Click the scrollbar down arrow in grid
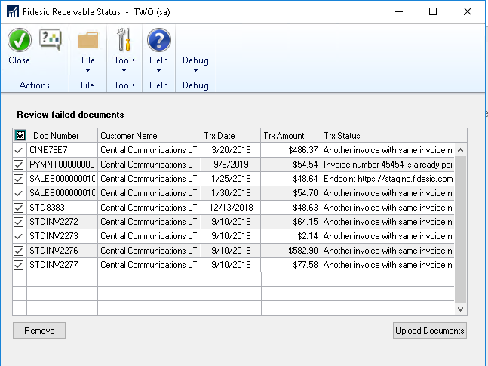 pos(461,309)
